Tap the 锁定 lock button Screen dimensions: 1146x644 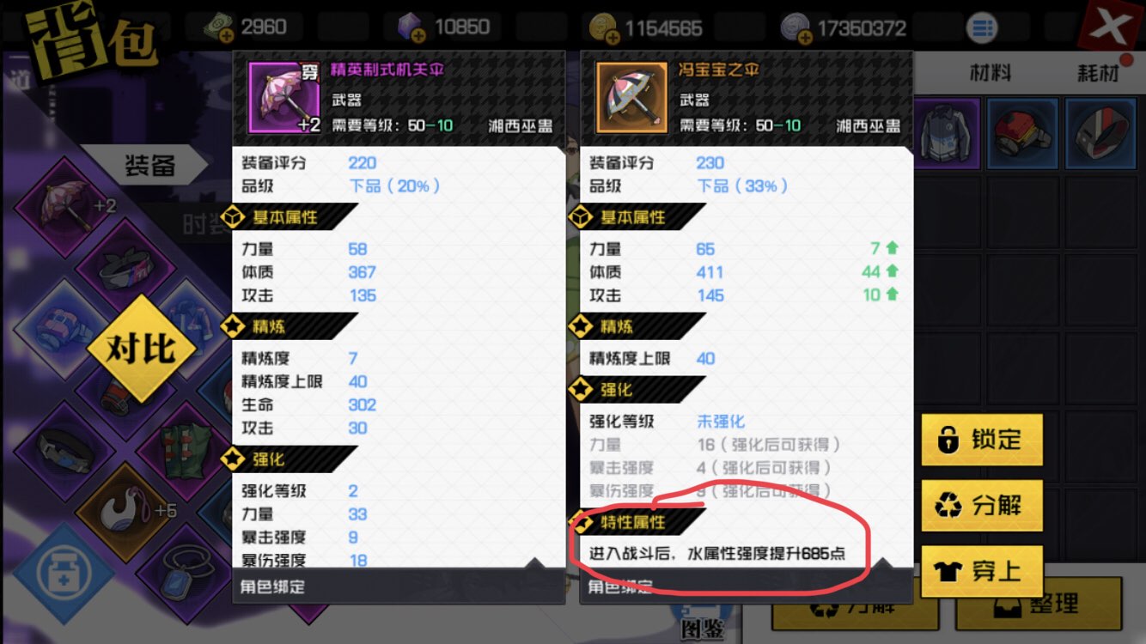(x=981, y=440)
